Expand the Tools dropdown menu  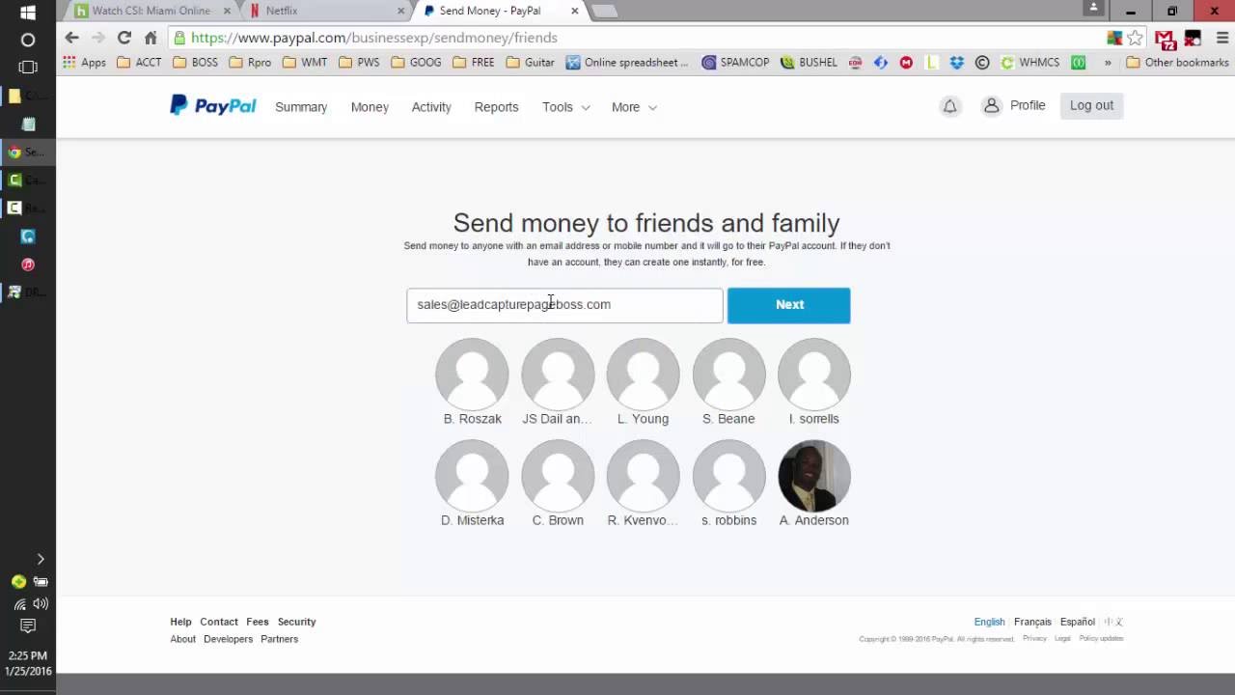565,107
